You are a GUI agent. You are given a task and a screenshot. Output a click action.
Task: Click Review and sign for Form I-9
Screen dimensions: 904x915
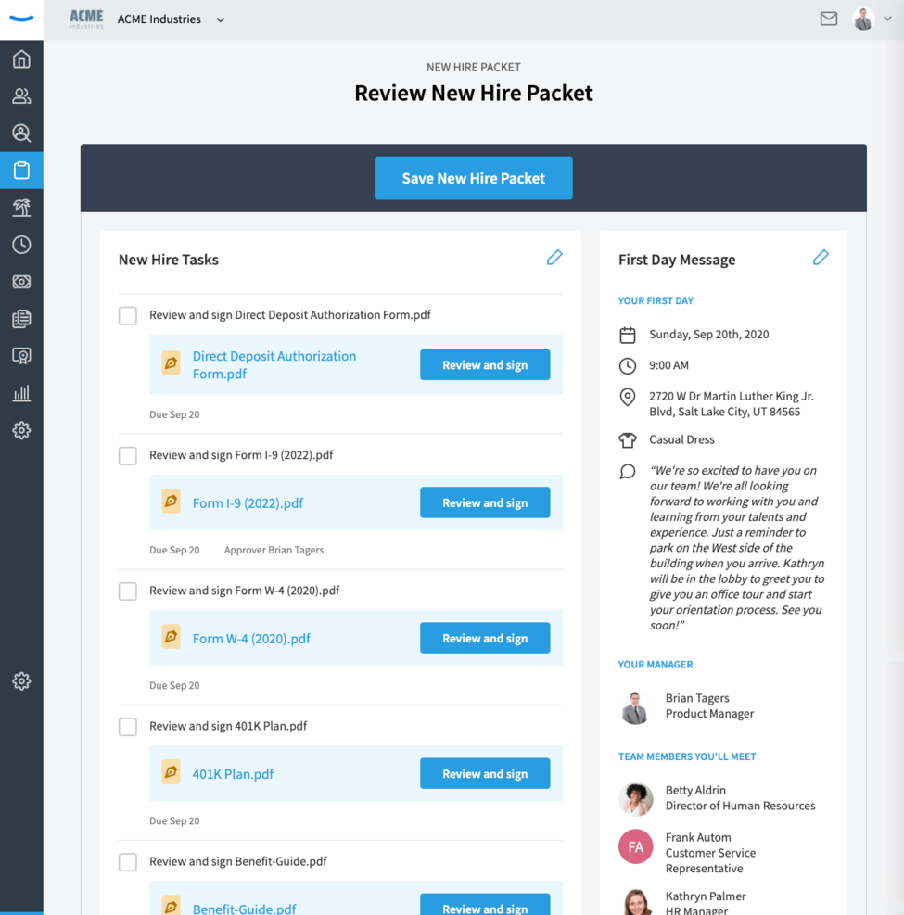(x=485, y=502)
